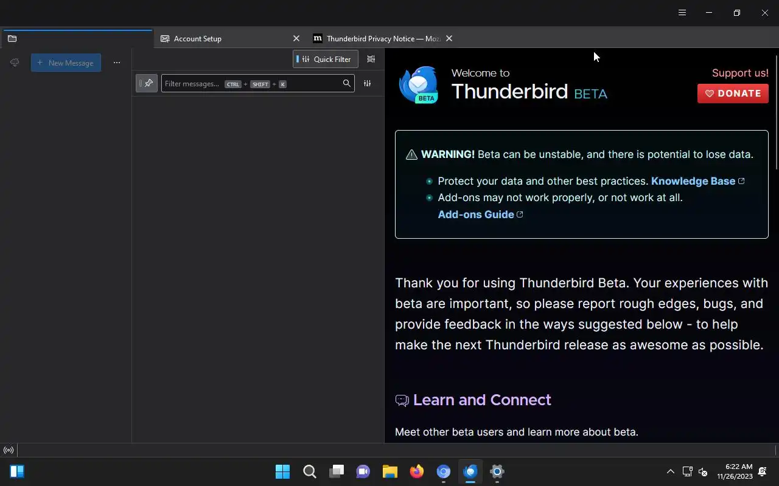Click the muted volume tray icon
Screen dimensions: 779x486
tap(703, 471)
